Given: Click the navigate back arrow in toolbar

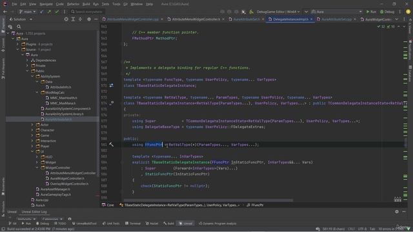Looking at the screenshot, I should pos(5,12).
